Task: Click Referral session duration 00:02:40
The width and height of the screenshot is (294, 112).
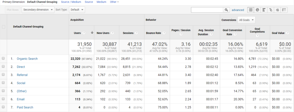Action: [212, 75]
